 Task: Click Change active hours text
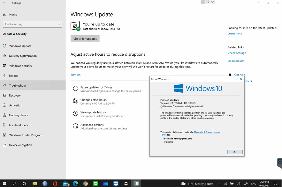93,100
